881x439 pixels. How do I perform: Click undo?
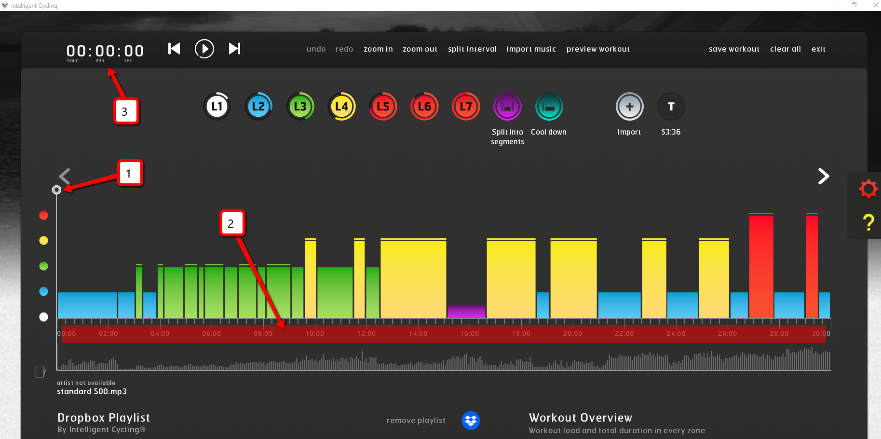coord(316,49)
